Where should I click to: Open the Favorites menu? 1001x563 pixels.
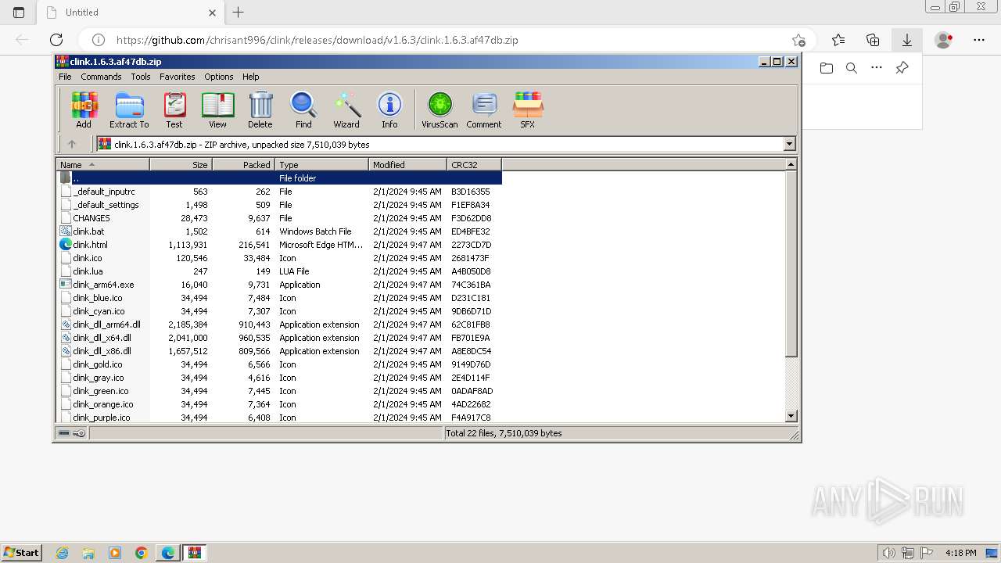coord(178,77)
